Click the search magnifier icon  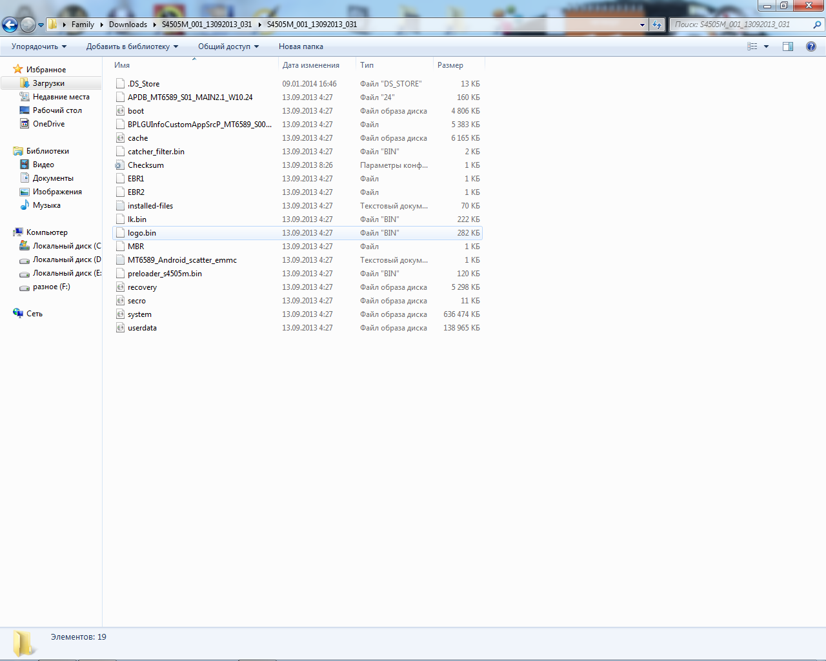click(817, 25)
